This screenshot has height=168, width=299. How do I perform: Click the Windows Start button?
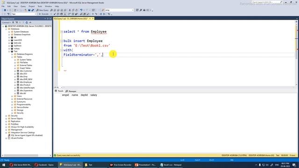[x=4, y=165]
